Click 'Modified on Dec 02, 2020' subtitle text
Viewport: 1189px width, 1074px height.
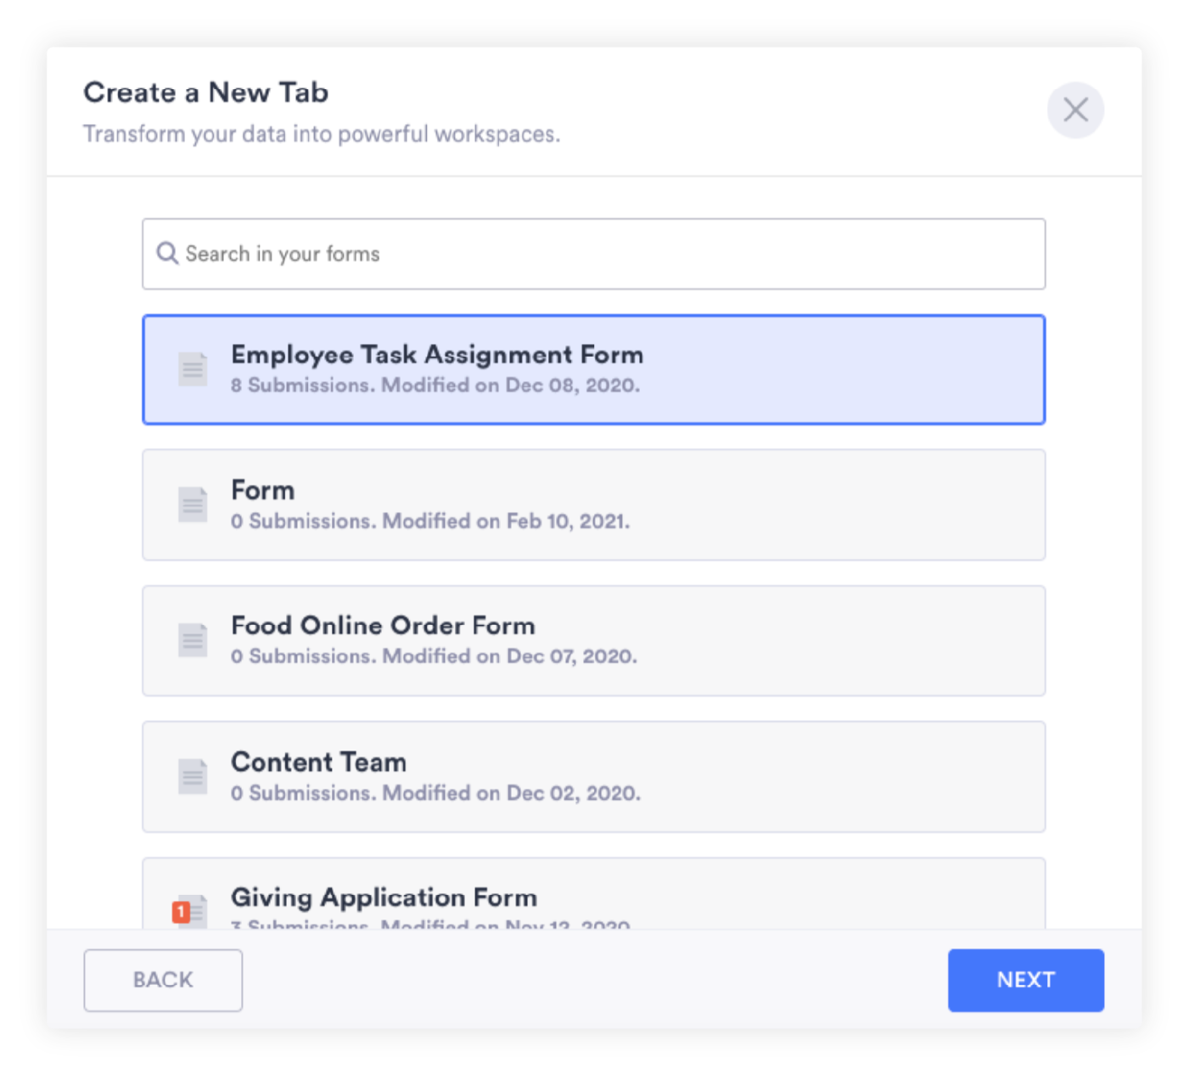511,793
